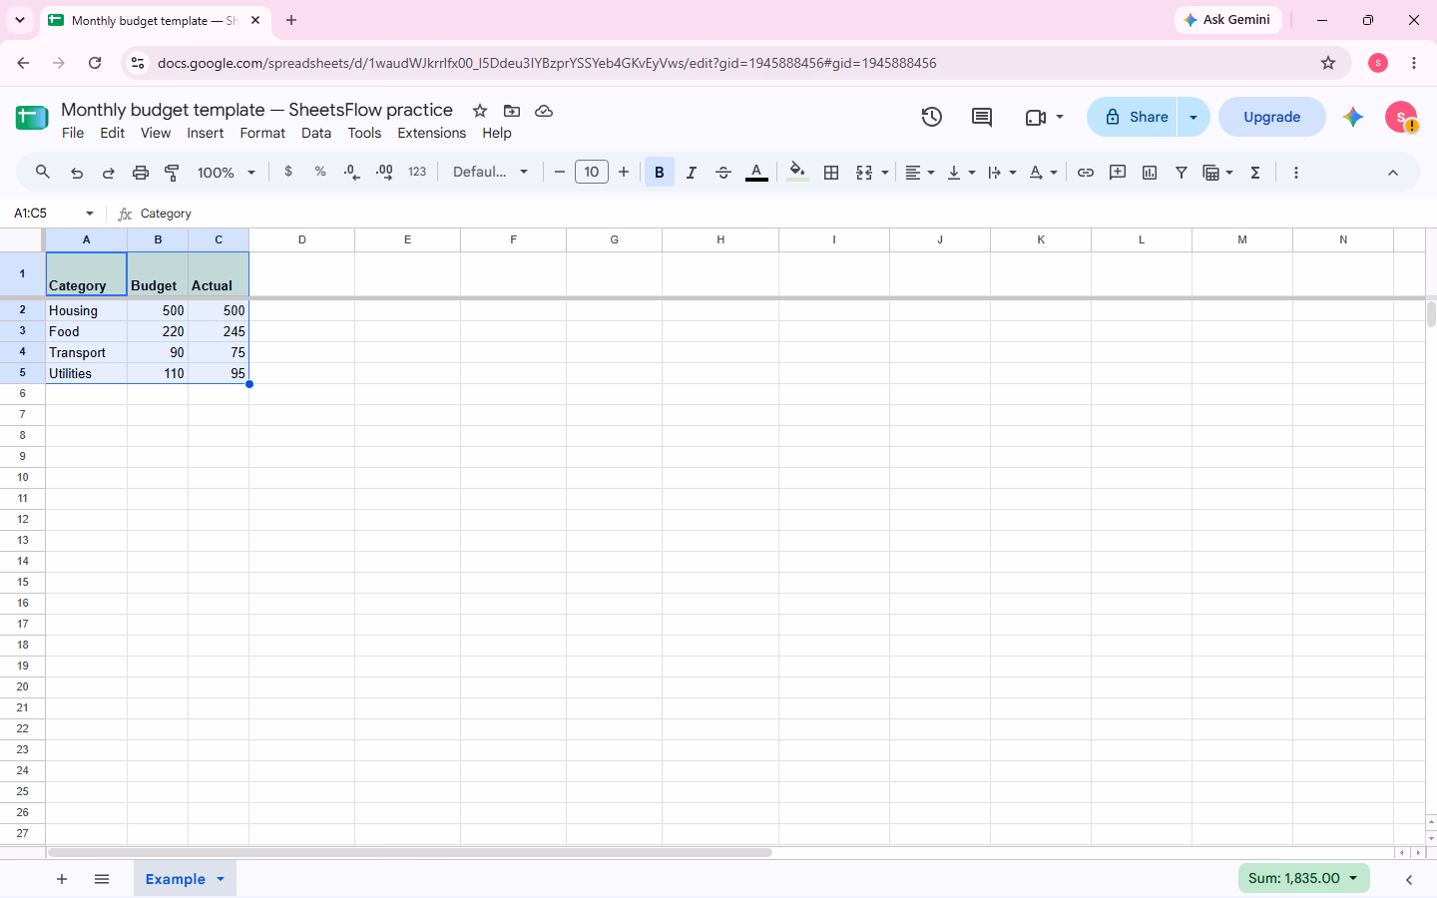Click the Redo arrow in toolbar

click(109, 173)
